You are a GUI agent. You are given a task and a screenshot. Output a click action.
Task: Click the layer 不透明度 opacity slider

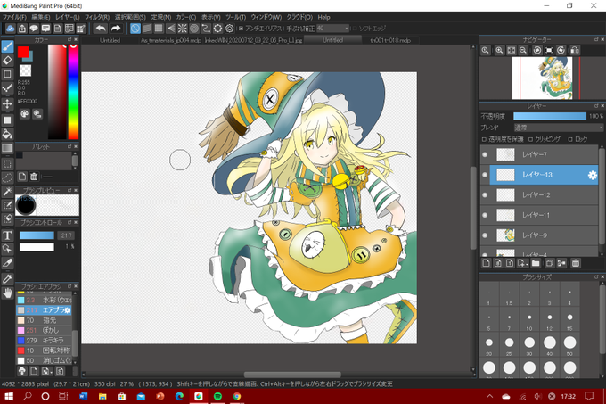[x=550, y=116]
